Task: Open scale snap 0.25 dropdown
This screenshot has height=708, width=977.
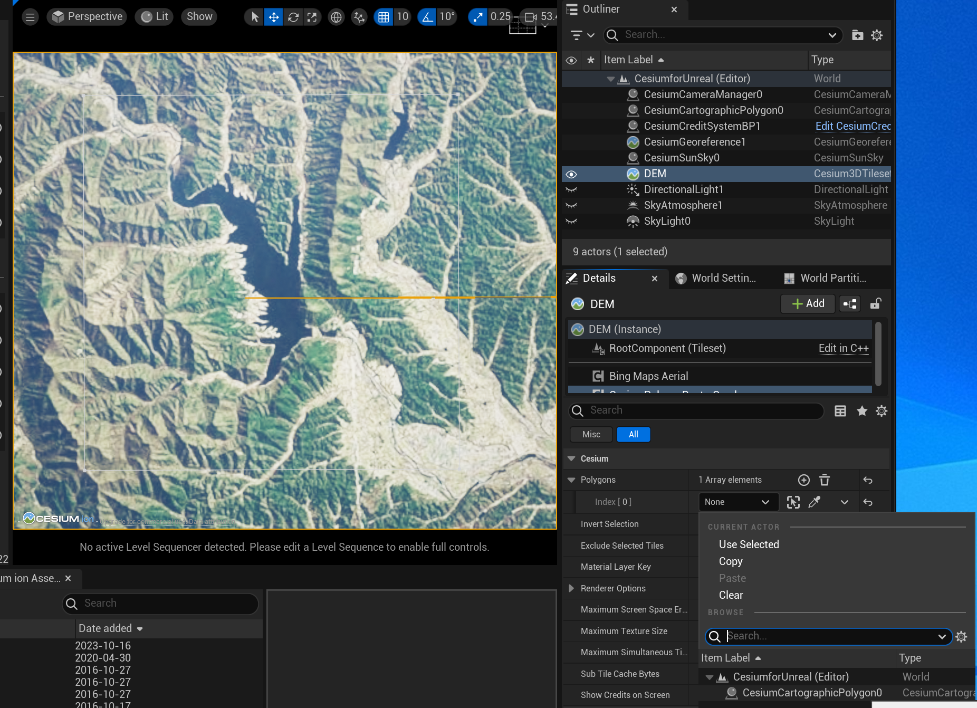Action: [500, 17]
